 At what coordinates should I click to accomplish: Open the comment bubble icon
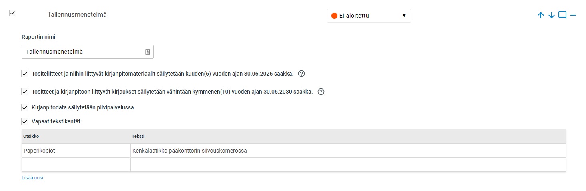[562, 15]
